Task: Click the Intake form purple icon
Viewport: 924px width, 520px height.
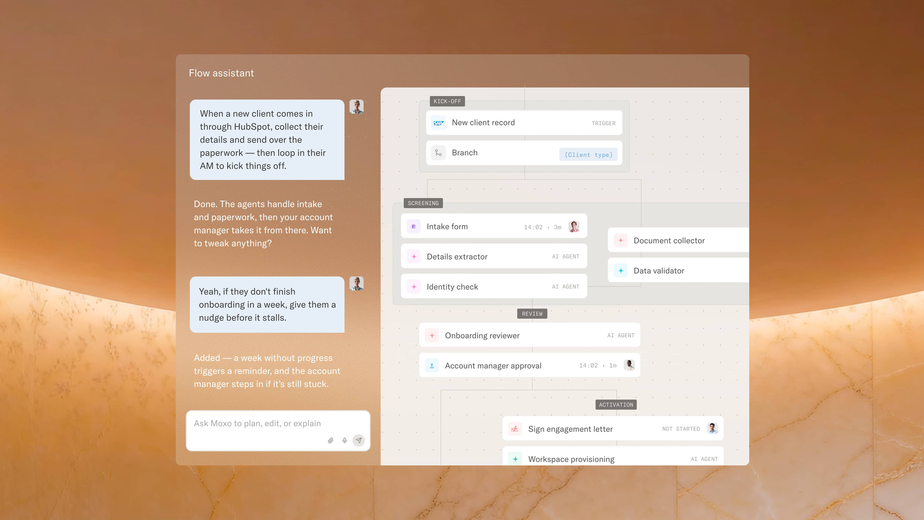Action: tap(413, 226)
